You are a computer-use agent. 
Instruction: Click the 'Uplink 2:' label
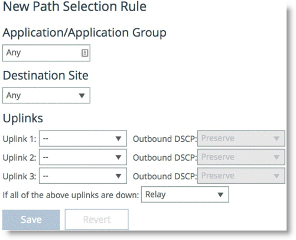click(19, 158)
